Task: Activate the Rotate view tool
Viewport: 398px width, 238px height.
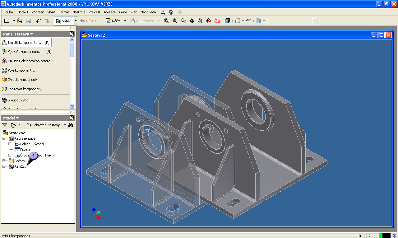Action: 209,21
